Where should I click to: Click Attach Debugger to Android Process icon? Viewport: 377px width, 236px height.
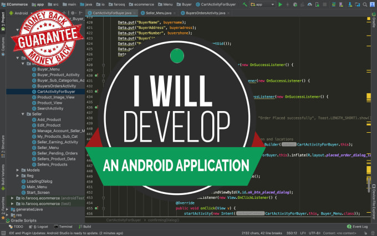(317, 4)
